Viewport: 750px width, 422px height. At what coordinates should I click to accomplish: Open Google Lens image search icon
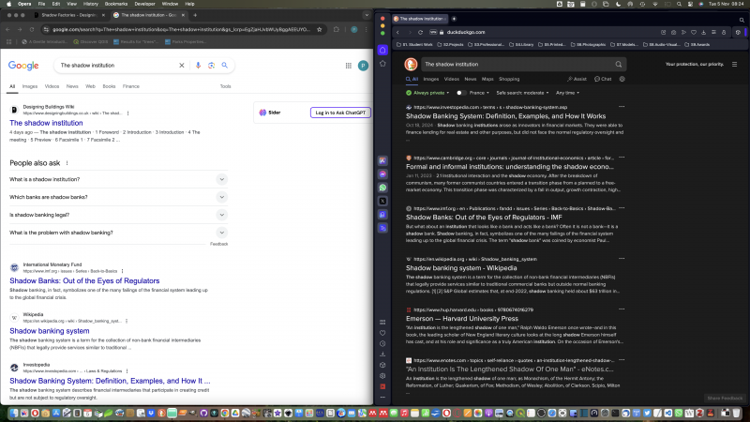[x=212, y=66]
